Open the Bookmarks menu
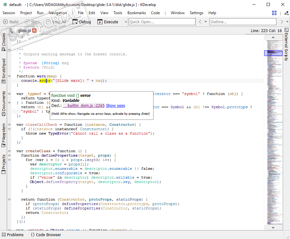The height and width of the screenshot is (239, 290). pyautogui.click(x=136, y=13)
